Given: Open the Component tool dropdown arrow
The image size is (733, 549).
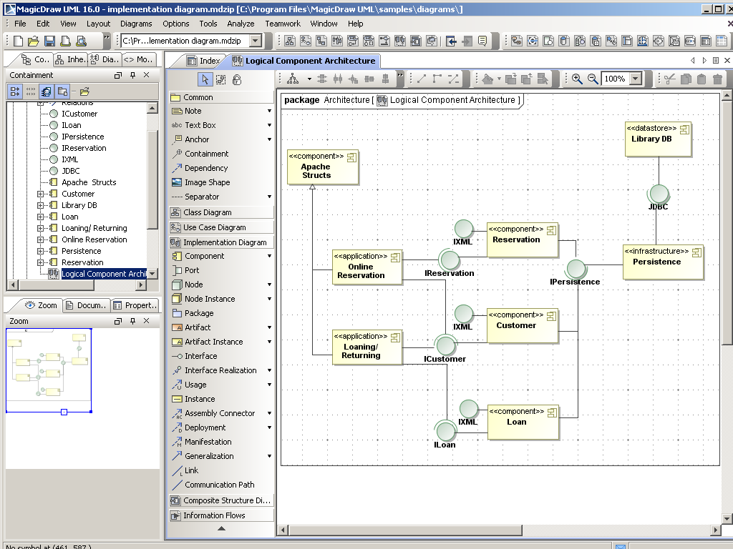Looking at the screenshot, I should point(269,257).
